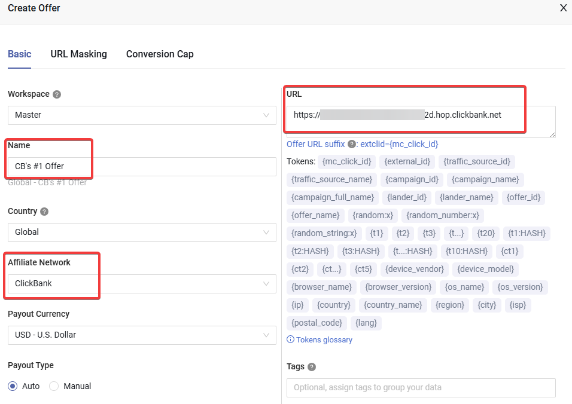Insert the {external_id} token
Image resolution: width=572 pixels, height=404 pixels.
[407, 161]
